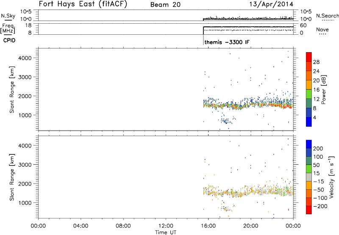This screenshot has height=235, width=339.
Task: Click the "1000" tick on the power panel
Action: [25, 115]
